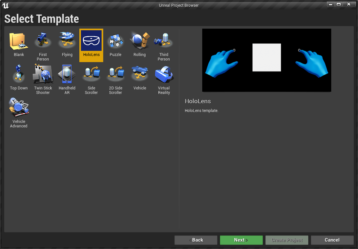Choose the Virtual Reality headset template
Viewport: 358px width, 249px height.
pyautogui.click(x=164, y=78)
